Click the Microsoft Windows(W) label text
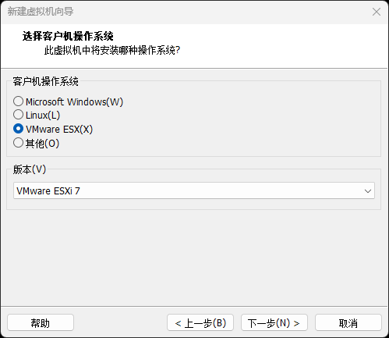Image resolution: width=389 pixels, height=338 pixels. [74, 101]
